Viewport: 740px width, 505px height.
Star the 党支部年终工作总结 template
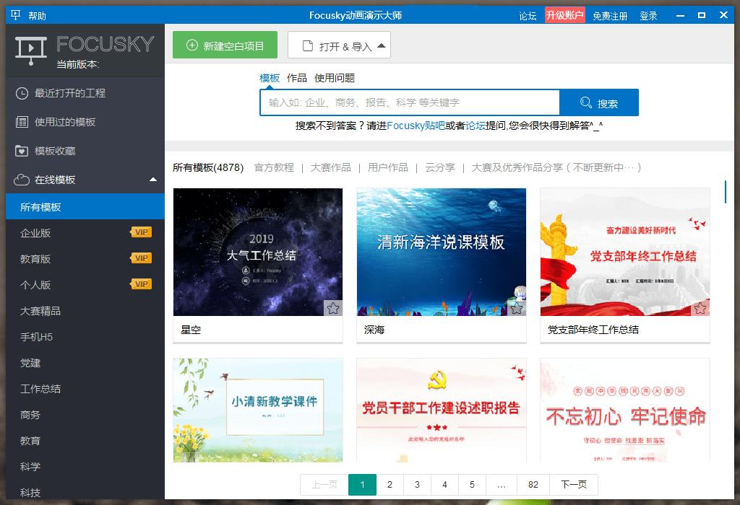click(700, 307)
